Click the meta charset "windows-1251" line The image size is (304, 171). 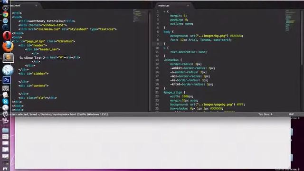pyautogui.click(x=43, y=25)
